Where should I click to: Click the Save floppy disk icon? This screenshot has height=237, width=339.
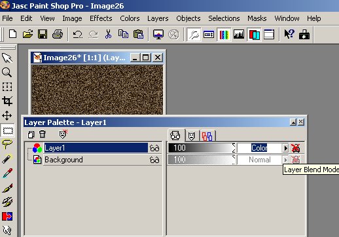43,34
